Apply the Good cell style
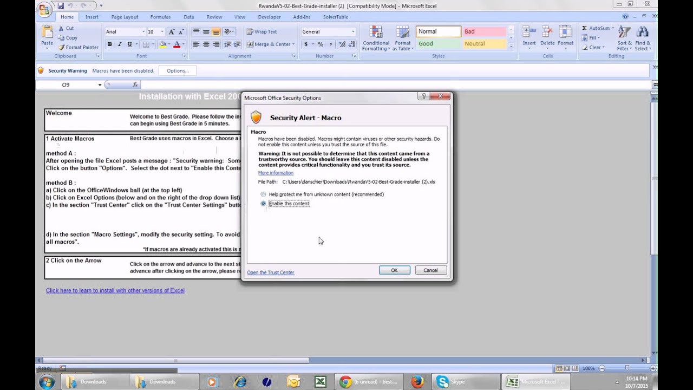 click(438, 44)
